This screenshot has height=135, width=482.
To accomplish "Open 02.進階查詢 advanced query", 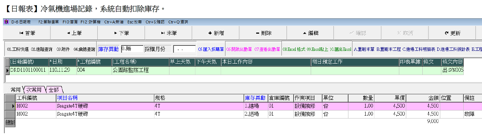I will pyautogui.click(x=41, y=49).
